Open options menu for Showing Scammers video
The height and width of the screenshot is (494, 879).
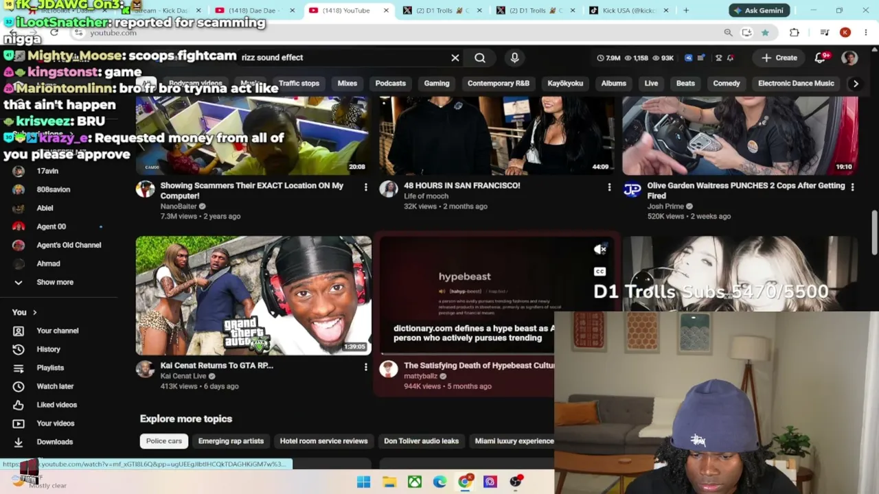365,187
